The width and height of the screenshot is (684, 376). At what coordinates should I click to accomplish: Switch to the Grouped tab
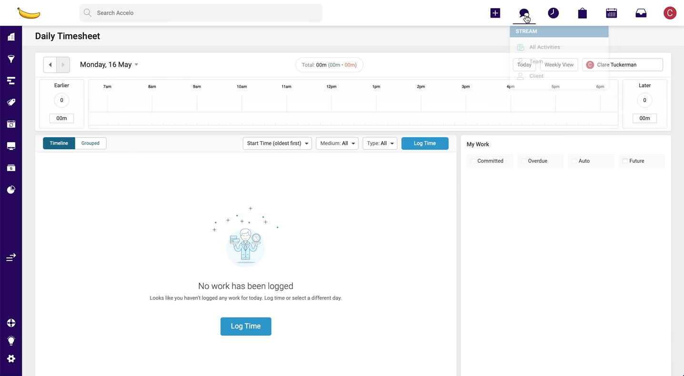click(x=91, y=143)
